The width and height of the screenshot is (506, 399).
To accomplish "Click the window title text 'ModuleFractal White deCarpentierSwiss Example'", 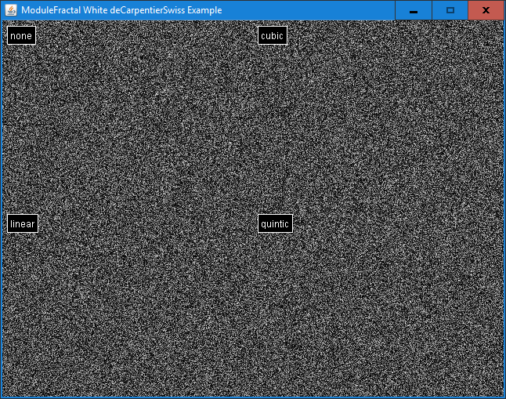I will 121,10.
